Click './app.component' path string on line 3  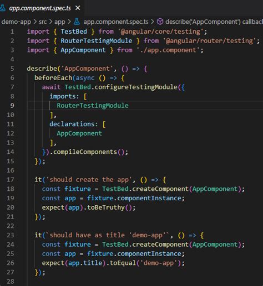(x=168, y=50)
